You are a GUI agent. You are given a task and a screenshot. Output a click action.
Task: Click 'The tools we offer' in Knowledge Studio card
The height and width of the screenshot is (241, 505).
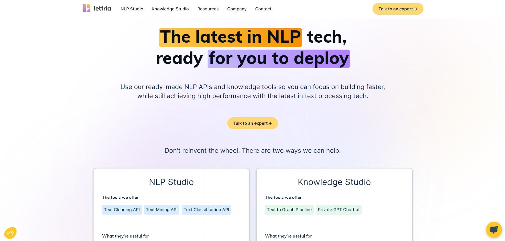(283, 197)
